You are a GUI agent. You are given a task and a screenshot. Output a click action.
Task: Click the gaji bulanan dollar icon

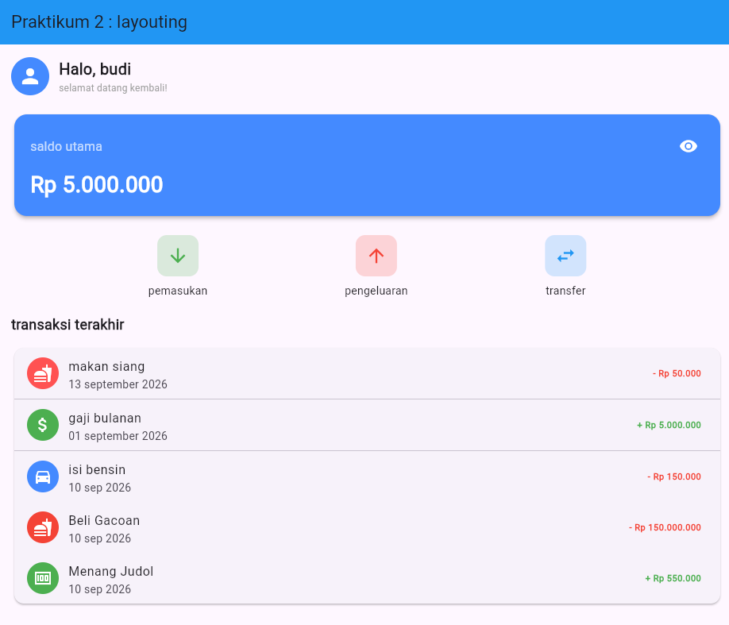(43, 425)
